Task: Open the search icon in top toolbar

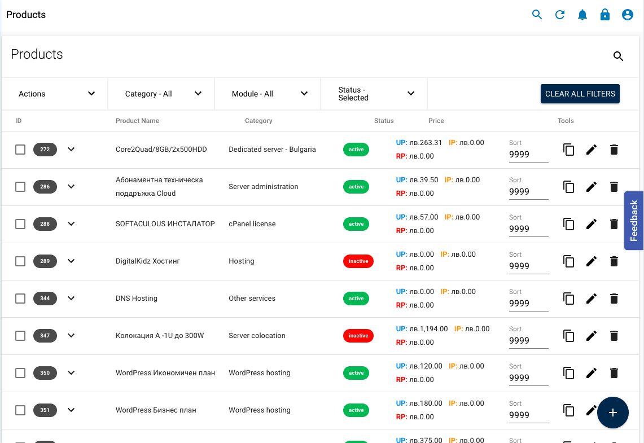Action: coord(537,15)
